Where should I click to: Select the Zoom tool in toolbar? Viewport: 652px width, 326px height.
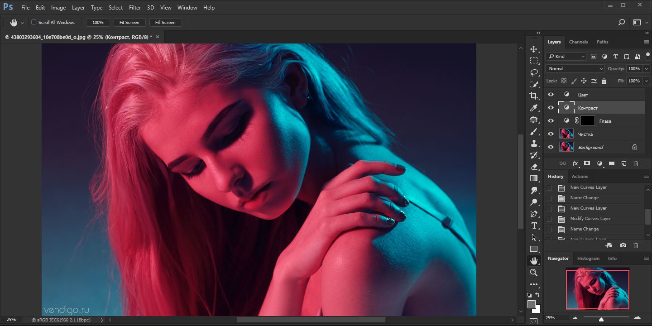coord(534,273)
